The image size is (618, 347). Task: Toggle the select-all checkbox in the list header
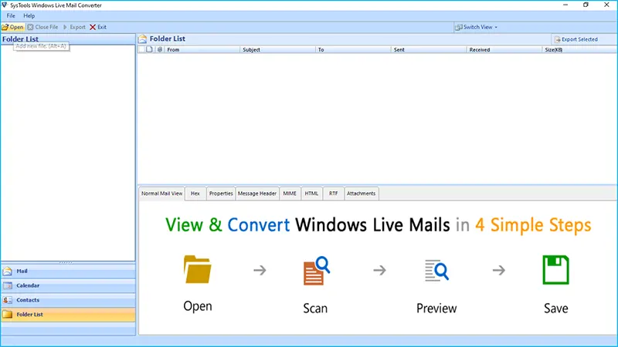click(141, 49)
